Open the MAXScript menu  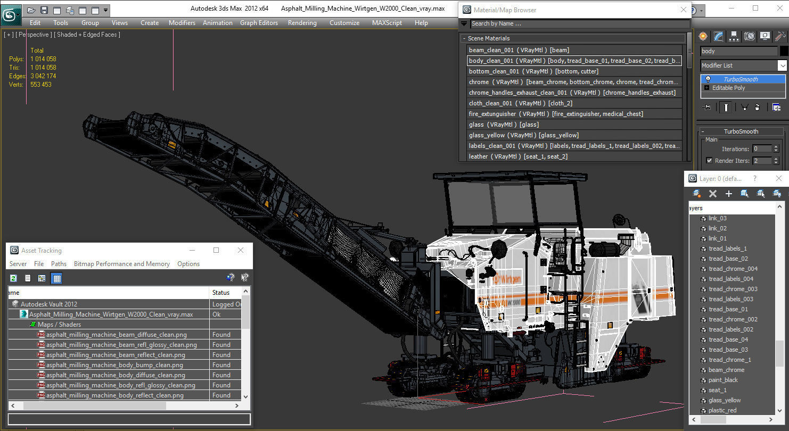coord(387,23)
